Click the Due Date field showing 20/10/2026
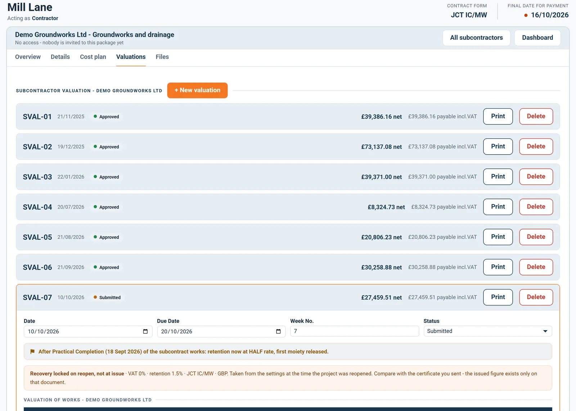 [x=221, y=332]
